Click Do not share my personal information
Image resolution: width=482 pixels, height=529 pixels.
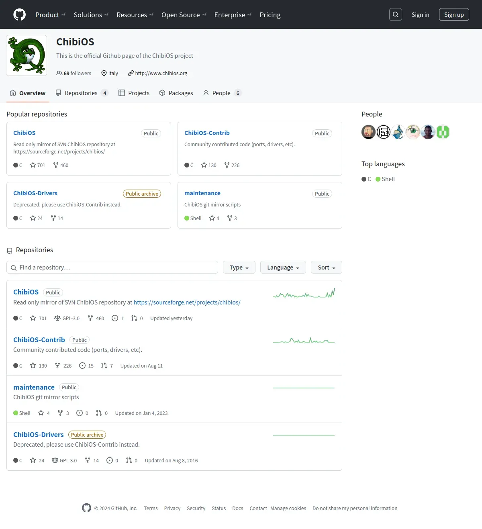[x=355, y=508]
